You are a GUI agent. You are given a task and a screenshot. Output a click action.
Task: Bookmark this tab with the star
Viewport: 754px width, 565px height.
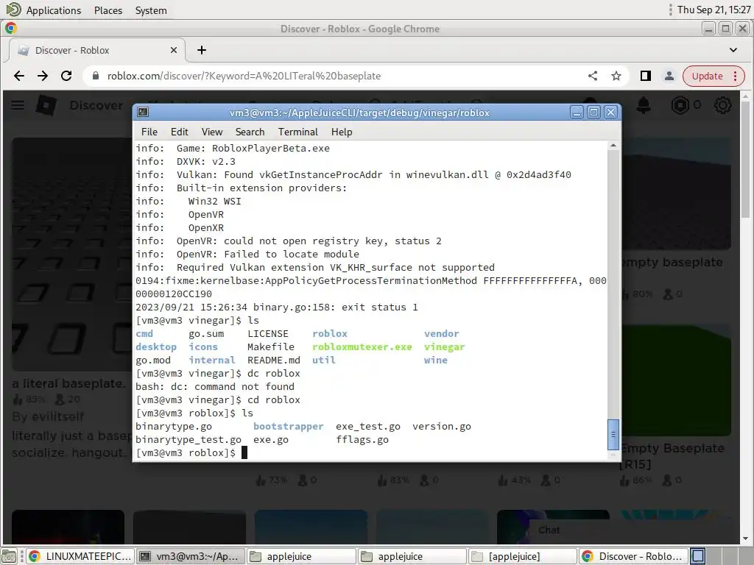[x=616, y=76]
